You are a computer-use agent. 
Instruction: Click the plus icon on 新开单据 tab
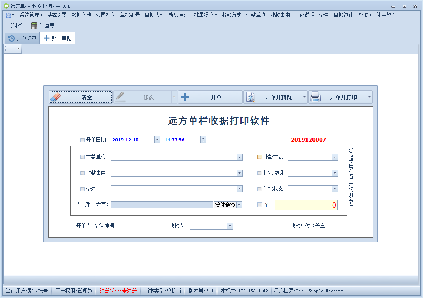46,38
